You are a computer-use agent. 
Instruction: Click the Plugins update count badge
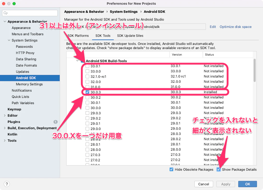coord(56,122)
